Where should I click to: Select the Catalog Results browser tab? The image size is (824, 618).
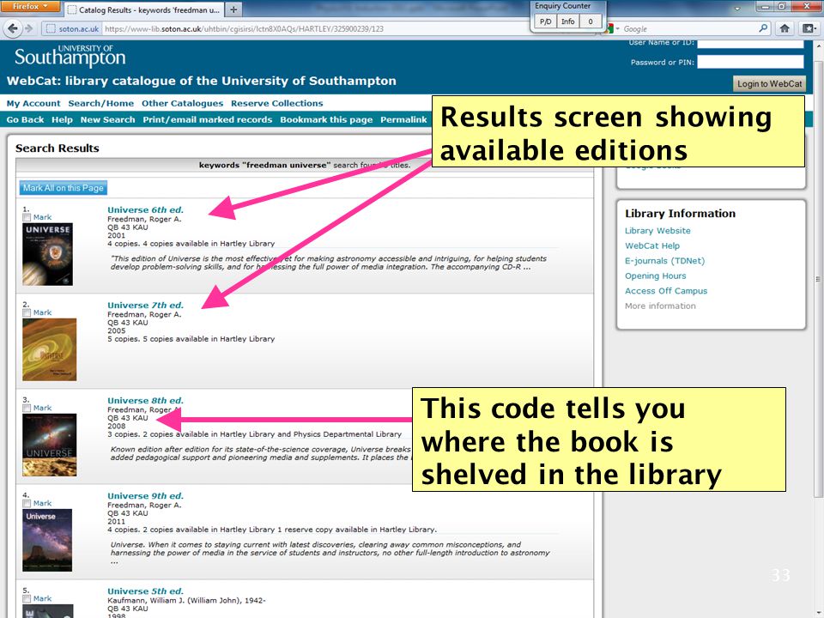[144, 9]
